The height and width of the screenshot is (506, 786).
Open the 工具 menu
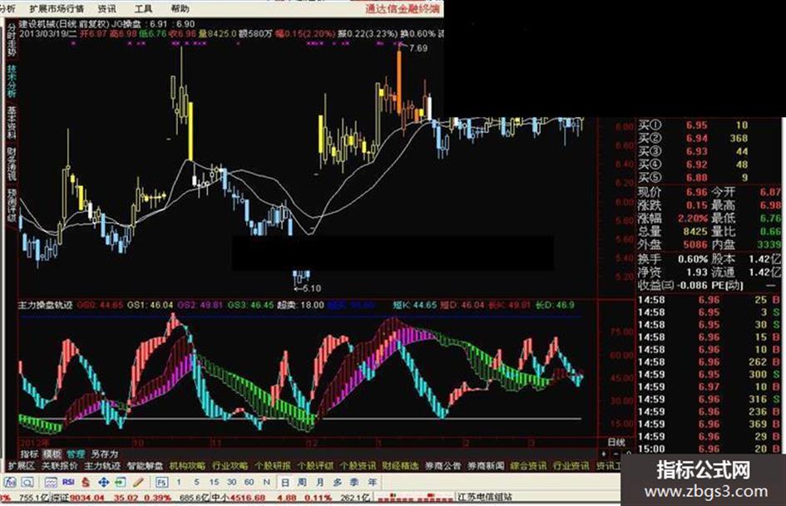[143, 8]
